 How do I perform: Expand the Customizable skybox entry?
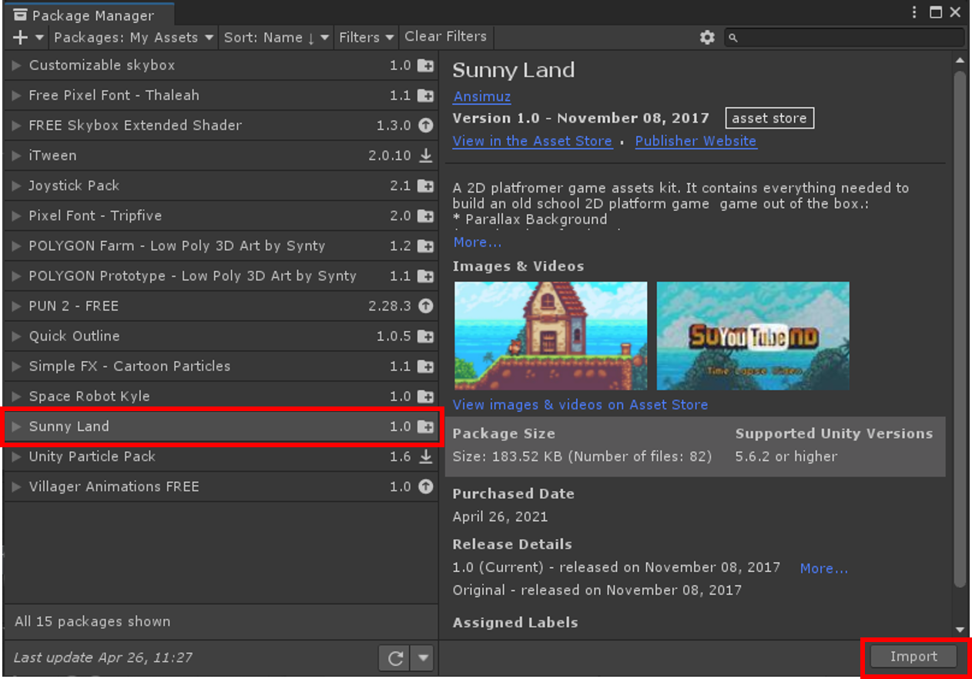16,65
